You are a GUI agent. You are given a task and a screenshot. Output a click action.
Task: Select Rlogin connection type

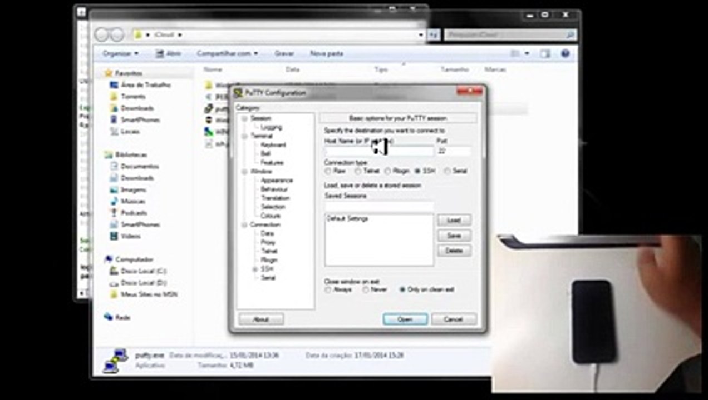point(387,171)
